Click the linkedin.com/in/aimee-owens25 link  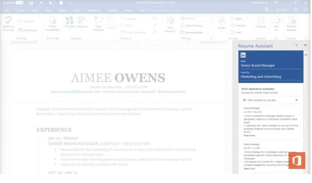pyautogui.click(x=129, y=91)
